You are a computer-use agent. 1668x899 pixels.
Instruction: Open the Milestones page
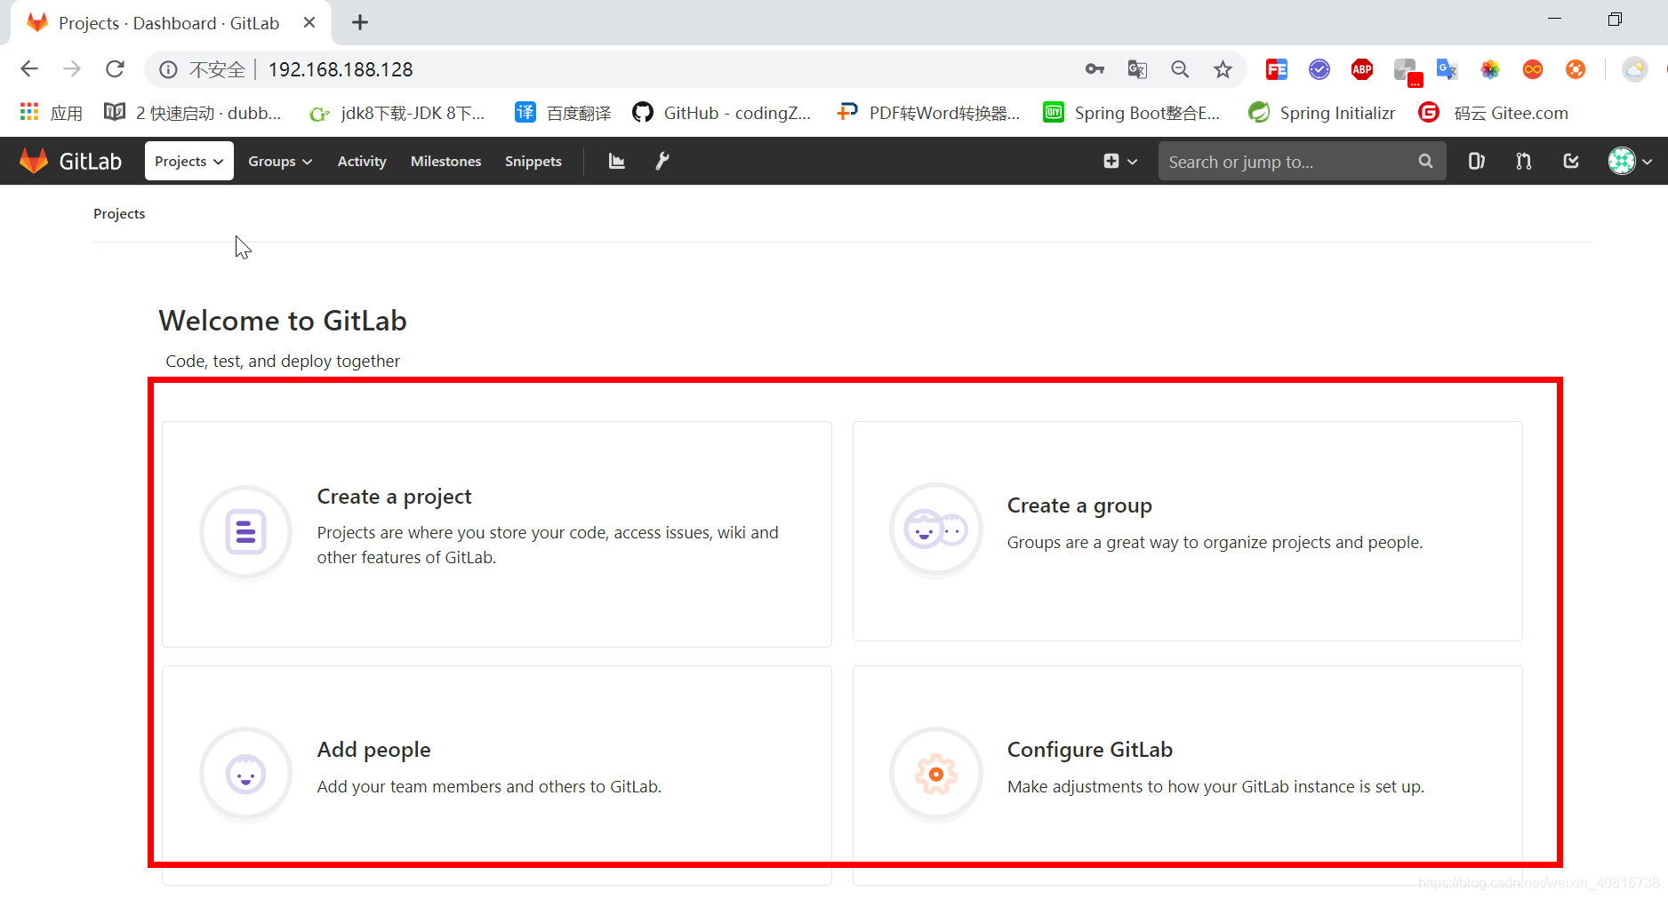[x=445, y=161]
